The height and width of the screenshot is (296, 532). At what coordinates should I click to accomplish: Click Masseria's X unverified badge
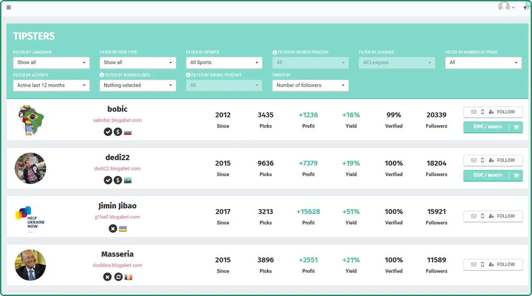click(107, 277)
